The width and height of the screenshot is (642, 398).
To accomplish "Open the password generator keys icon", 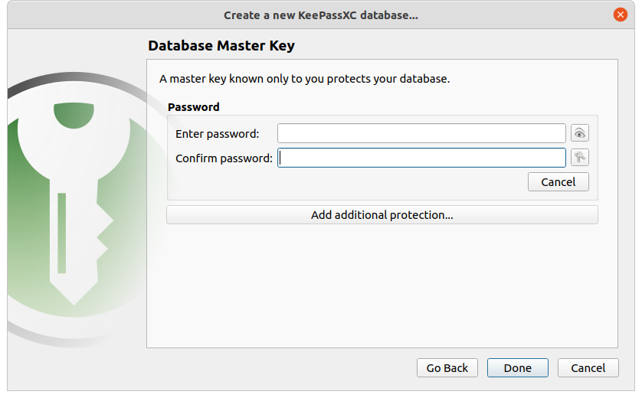I will [x=580, y=158].
